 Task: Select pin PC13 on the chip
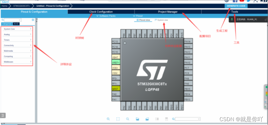click(116, 41)
